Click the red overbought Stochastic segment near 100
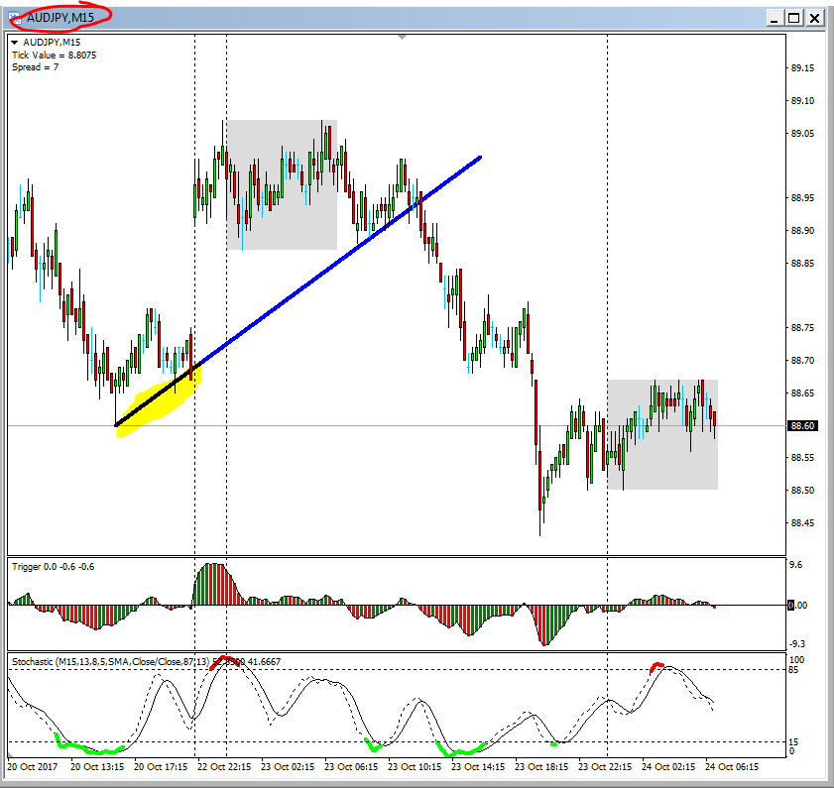834x788 pixels. [226, 659]
